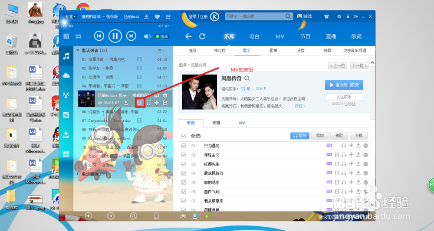Uncheck the song 最炫民族风 checkbox
Image resolution: width=434 pixels, height=231 pixels.
coord(184,173)
